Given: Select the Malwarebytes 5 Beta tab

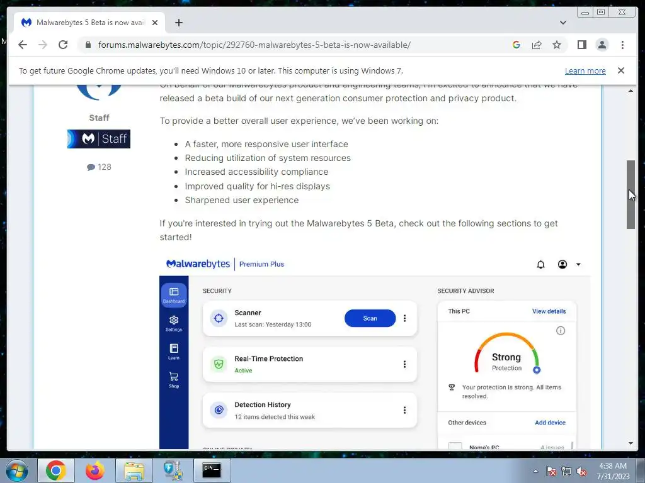Looking at the screenshot, I should (89, 23).
